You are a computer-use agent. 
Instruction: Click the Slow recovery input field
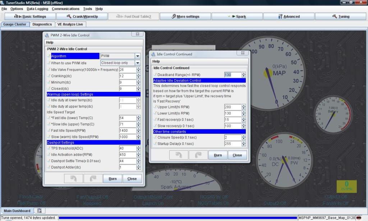(233, 126)
